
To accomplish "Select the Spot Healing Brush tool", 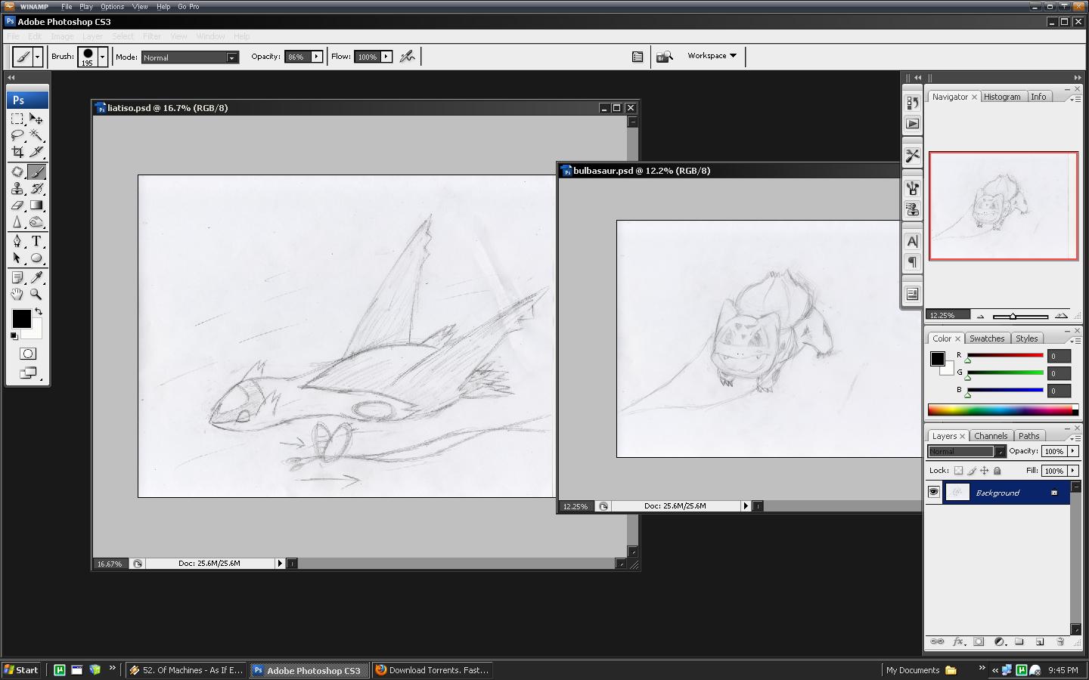I will click(17, 172).
